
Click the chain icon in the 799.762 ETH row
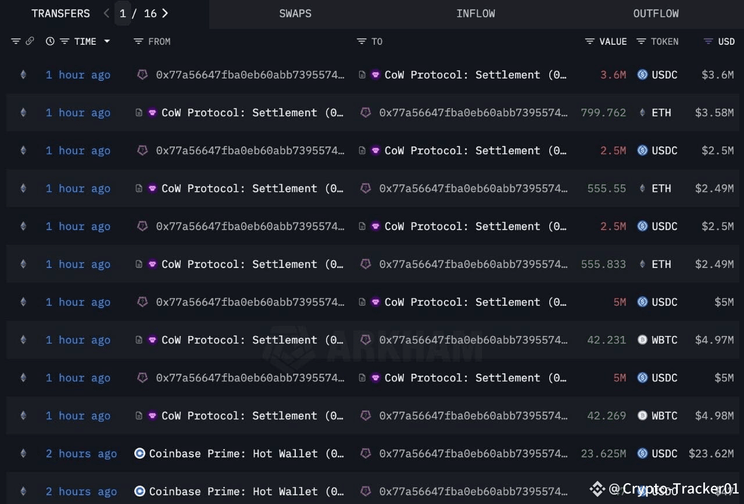pyautogui.click(x=23, y=112)
